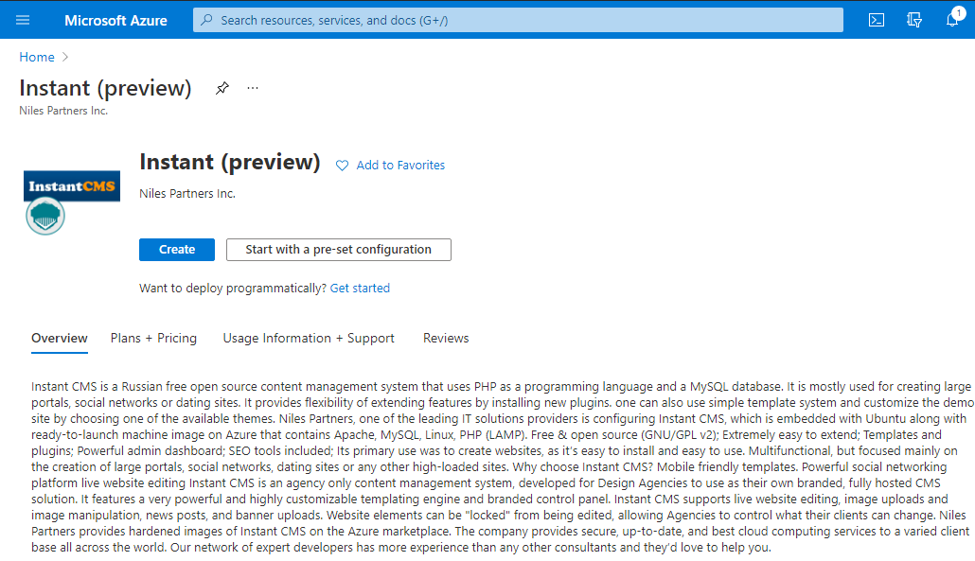Click the certified badge under the logo
The image size is (975, 561).
click(x=45, y=216)
